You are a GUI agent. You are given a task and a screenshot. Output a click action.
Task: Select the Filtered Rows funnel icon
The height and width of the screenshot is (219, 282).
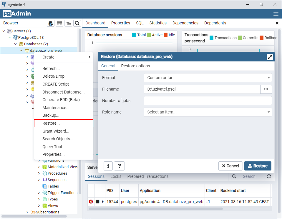68,23
